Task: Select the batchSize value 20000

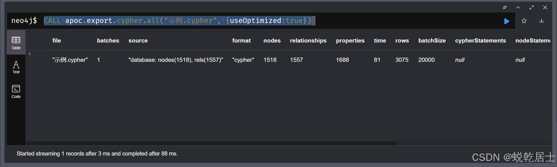Action: point(426,60)
